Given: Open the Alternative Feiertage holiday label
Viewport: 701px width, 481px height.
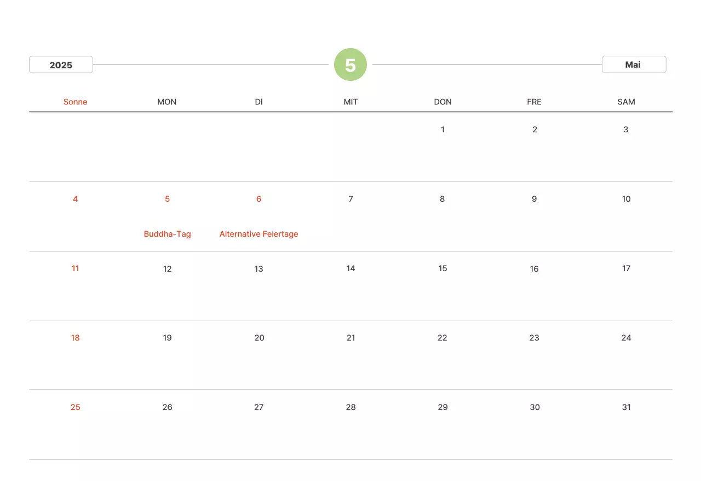Looking at the screenshot, I should pos(258,234).
